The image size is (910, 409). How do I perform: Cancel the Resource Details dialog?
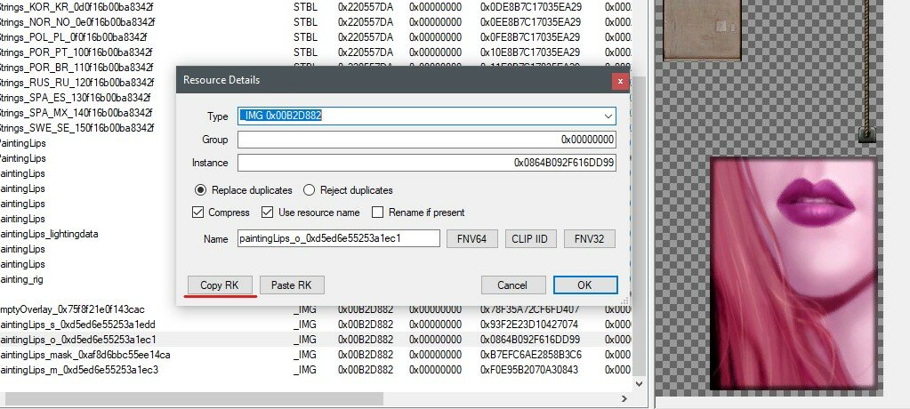[x=513, y=285]
